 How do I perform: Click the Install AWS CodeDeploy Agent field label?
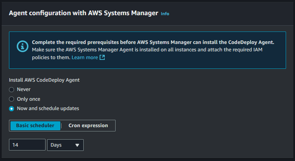pyautogui.click(x=44, y=80)
